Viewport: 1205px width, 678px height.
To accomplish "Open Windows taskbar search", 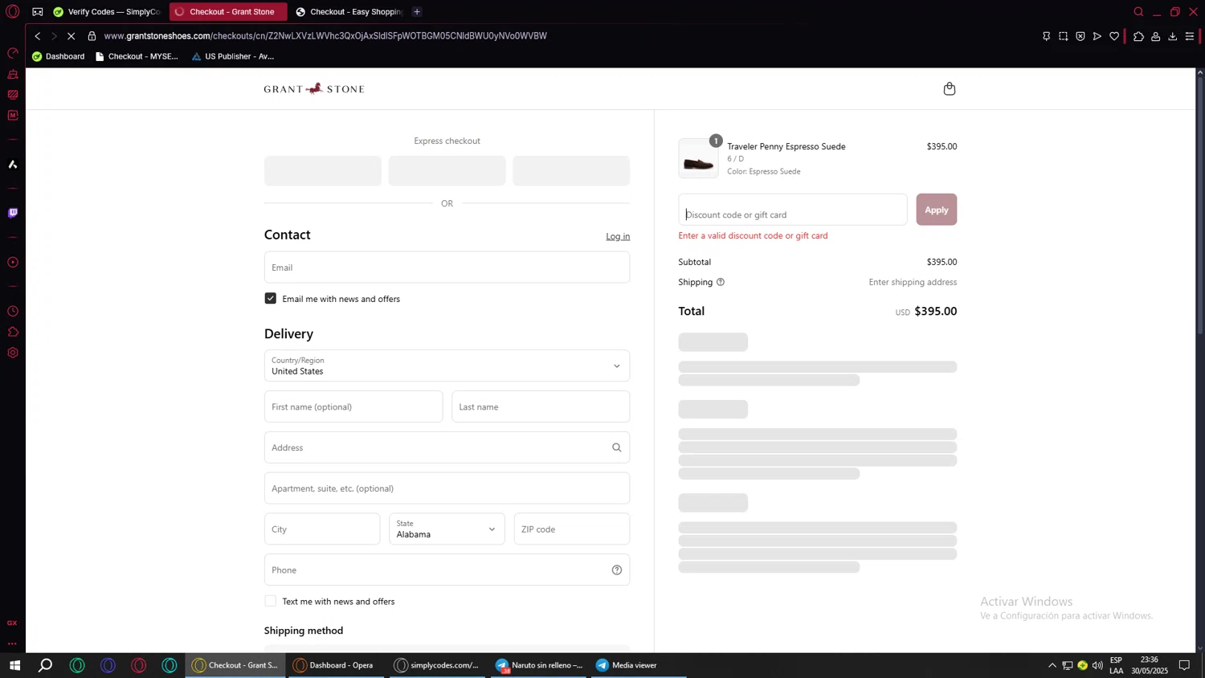I will 46,665.
